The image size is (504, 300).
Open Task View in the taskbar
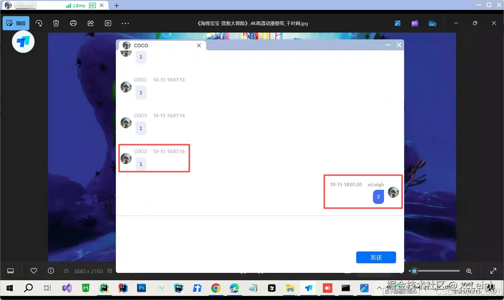[47, 288]
